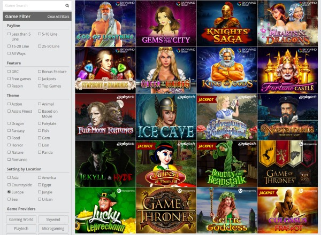Tick the Fish theme checkbox

pos(40,130)
